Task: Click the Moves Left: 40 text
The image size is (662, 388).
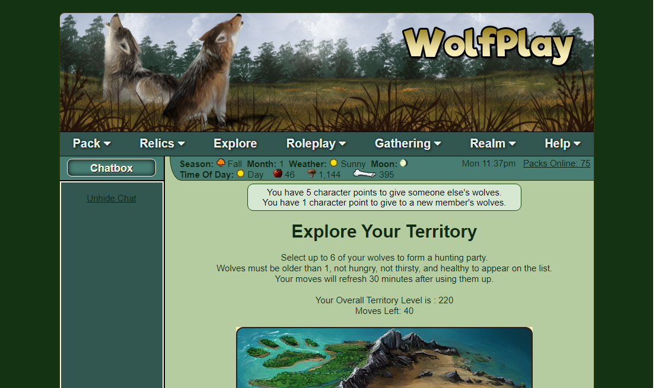Action: (x=384, y=311)
